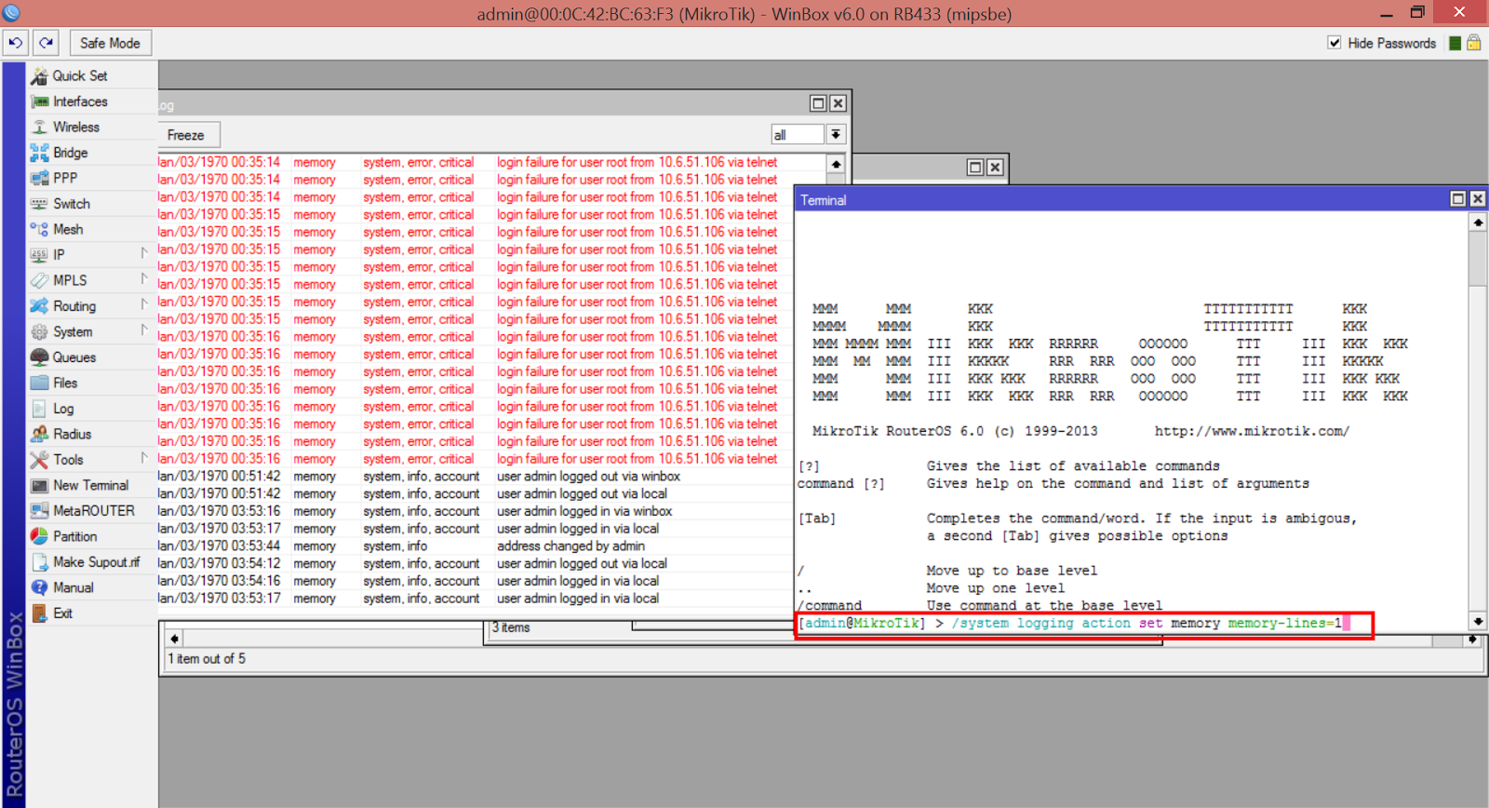Viewport: 1489px width, 808px height.
Task: Open the PPP menu icon
Action: [39, 178]
